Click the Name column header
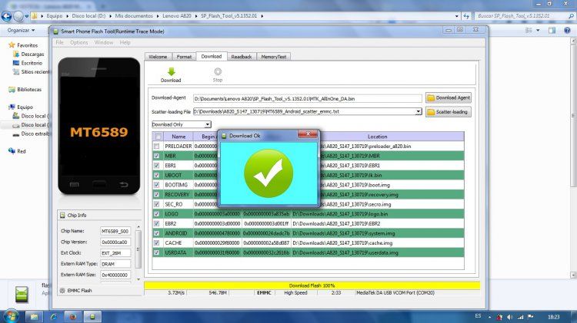The width and height of the screenshot is (577, 323). [178, 137]
